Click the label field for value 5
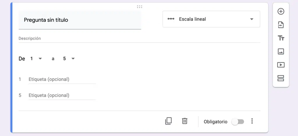 pos(62,95)
